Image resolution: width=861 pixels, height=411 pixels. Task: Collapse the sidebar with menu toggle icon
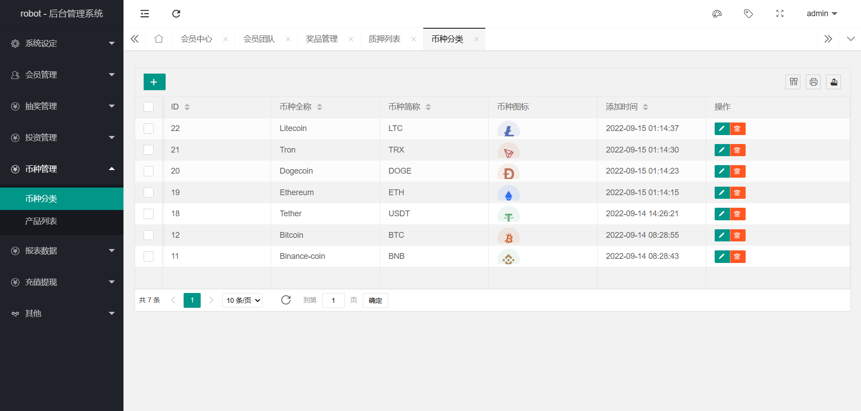coord(145,14)
